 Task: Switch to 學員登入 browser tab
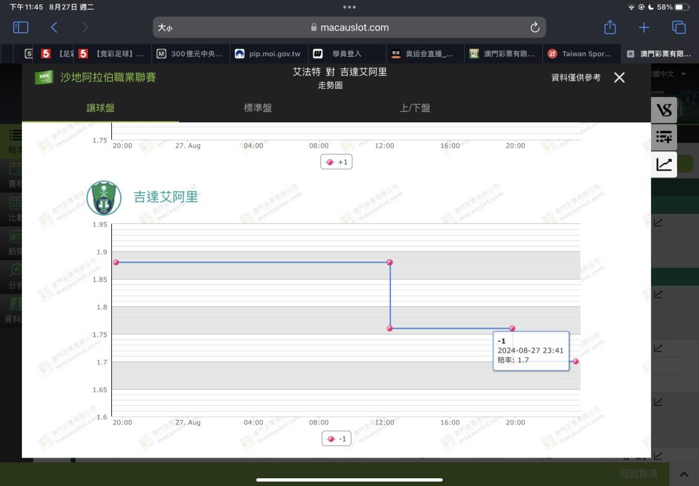[x=347, y=54]
